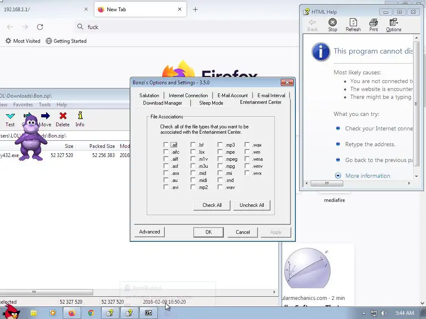Click the network tray icon
Screen dimensions: 426x319
tap(374, 313)
